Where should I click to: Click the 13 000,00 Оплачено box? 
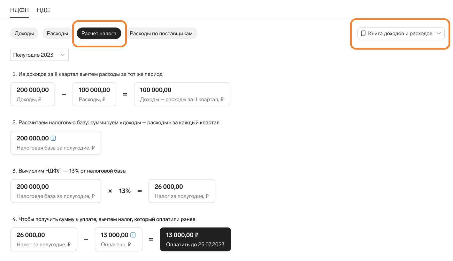(119, 239)
